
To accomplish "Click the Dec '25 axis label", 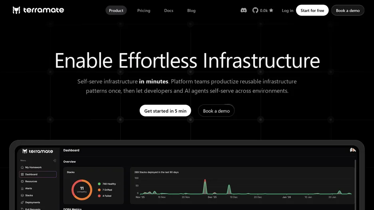I will [x=212, y=197].
